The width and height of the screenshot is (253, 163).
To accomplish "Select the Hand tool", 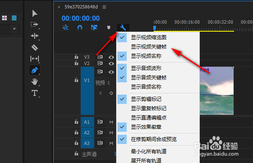I will pyautogui.click(x=35, y=81).
